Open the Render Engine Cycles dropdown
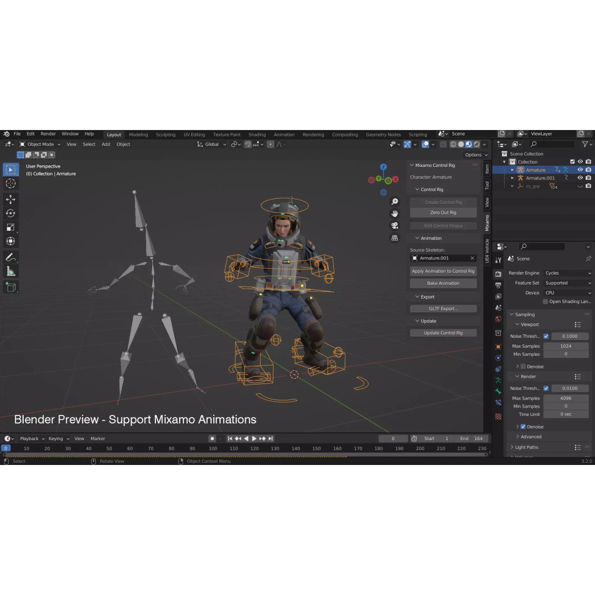The height and width of the screenshot is (595, 595). [567, 273]
